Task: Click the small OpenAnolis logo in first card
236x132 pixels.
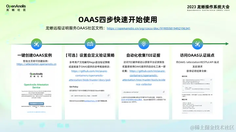Action: coord(36,75)
